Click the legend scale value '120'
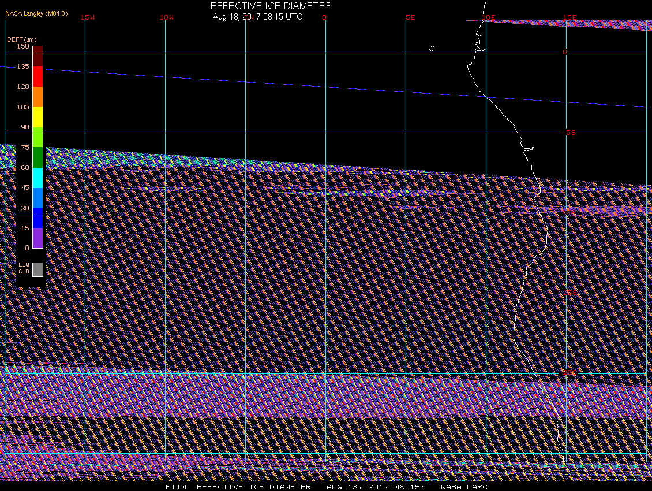The height and width of the screenshot is (491, 652). click(23, 87)
